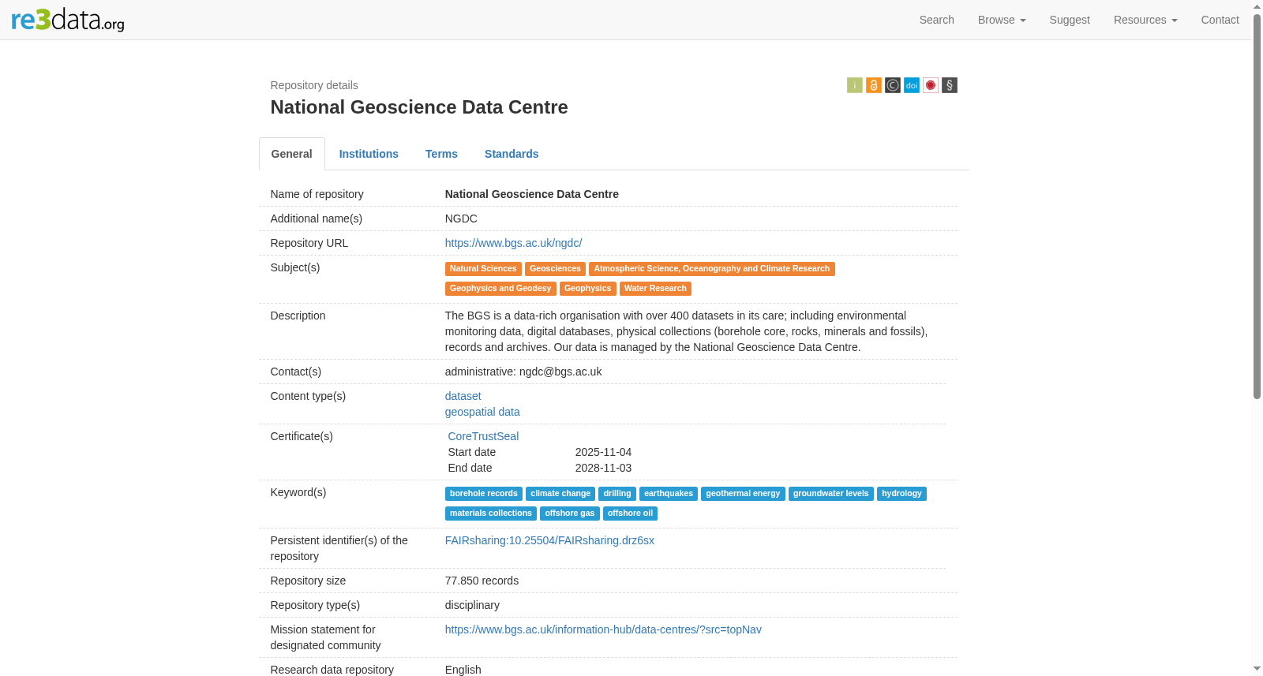Image resolution: width=1263 pixels, height=676 pixels.
Task: Click the English language value
Action: [x=463, y=670]
